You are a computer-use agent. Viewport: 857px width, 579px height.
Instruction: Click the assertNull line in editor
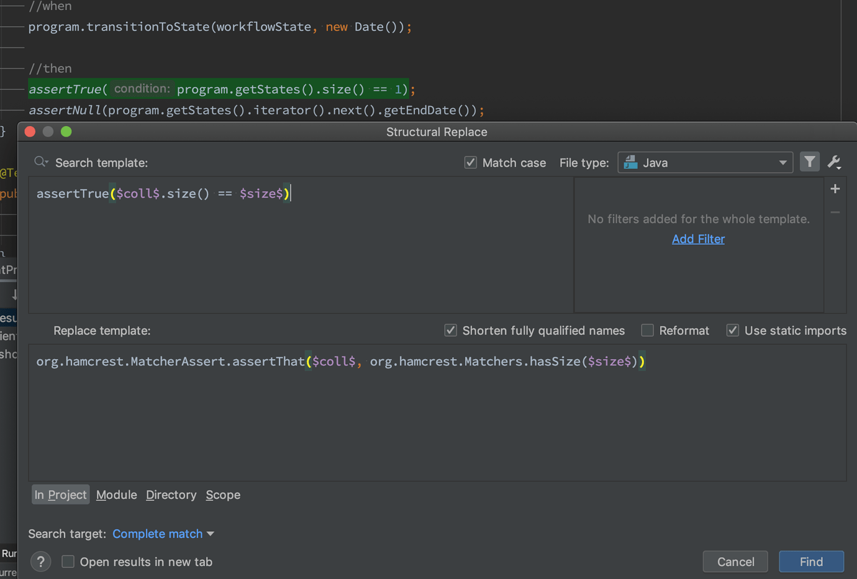pyautogui.click(x=256, y=111)
